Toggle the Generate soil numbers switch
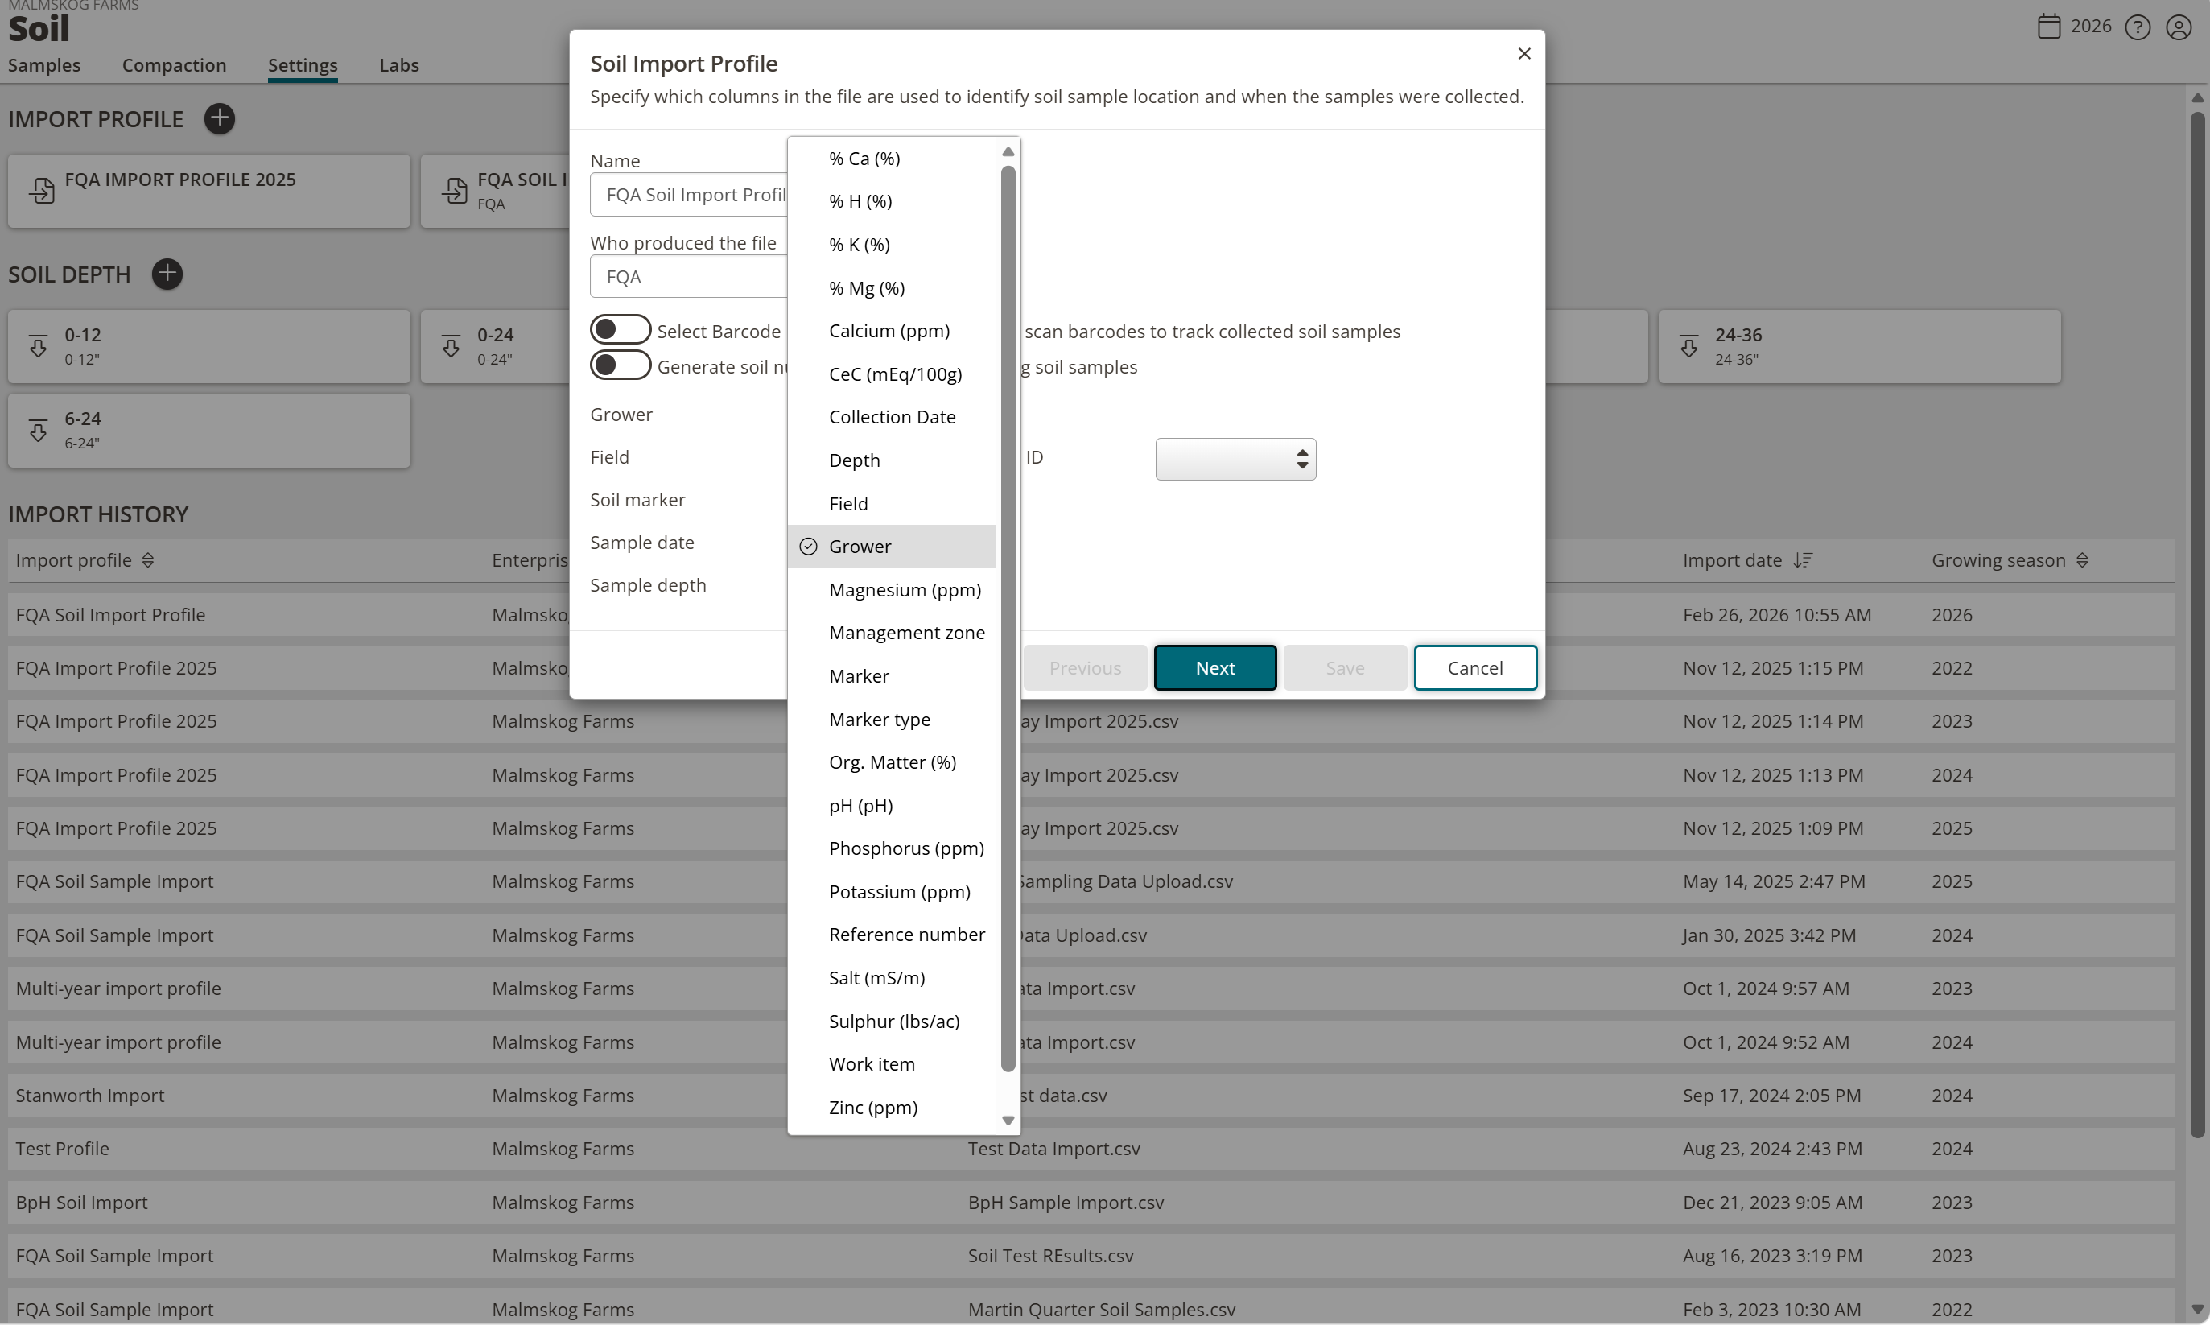The height and width of the screenshot is (1325, 2210). pyautogui.click(x=621, y=365)
